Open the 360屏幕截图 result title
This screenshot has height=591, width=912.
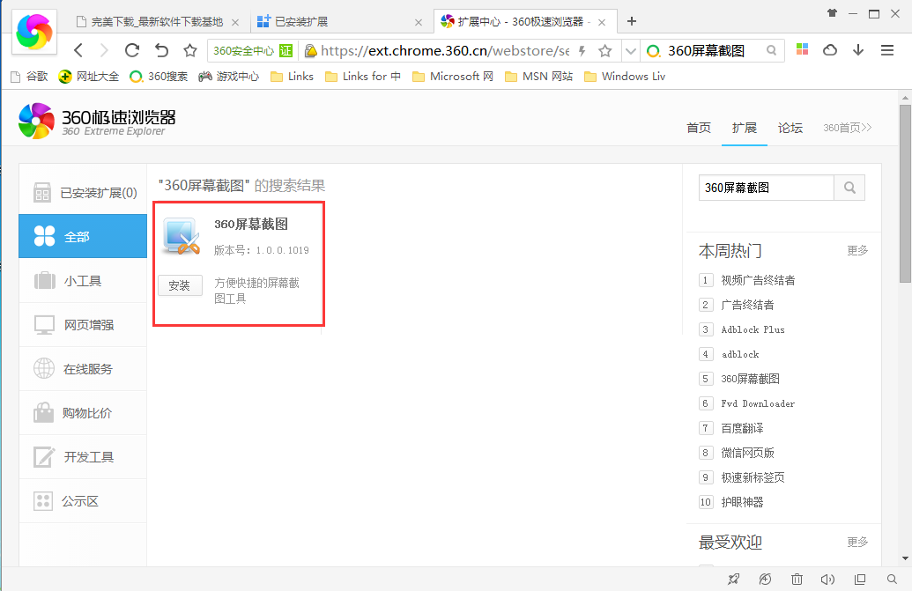250,225
